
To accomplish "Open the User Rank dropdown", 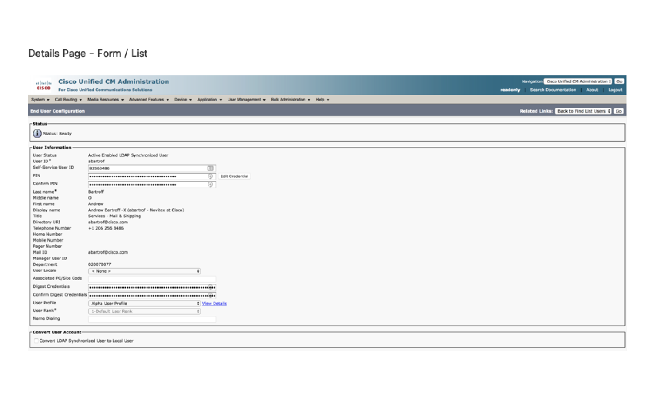I will point(144,311).
